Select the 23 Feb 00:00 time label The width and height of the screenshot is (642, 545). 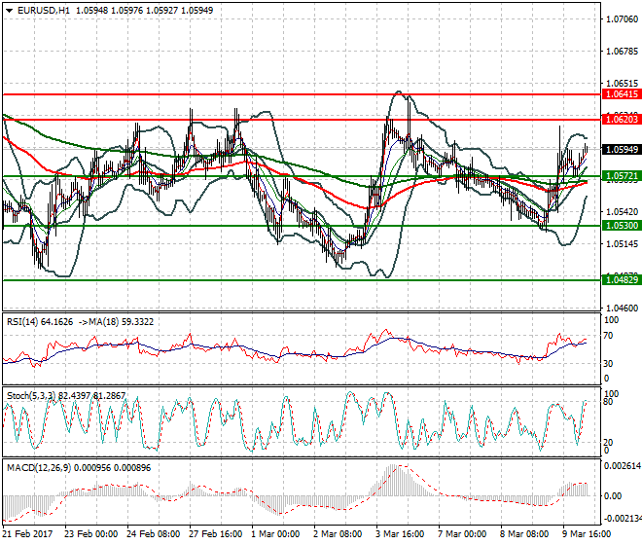tap(90, 534)
